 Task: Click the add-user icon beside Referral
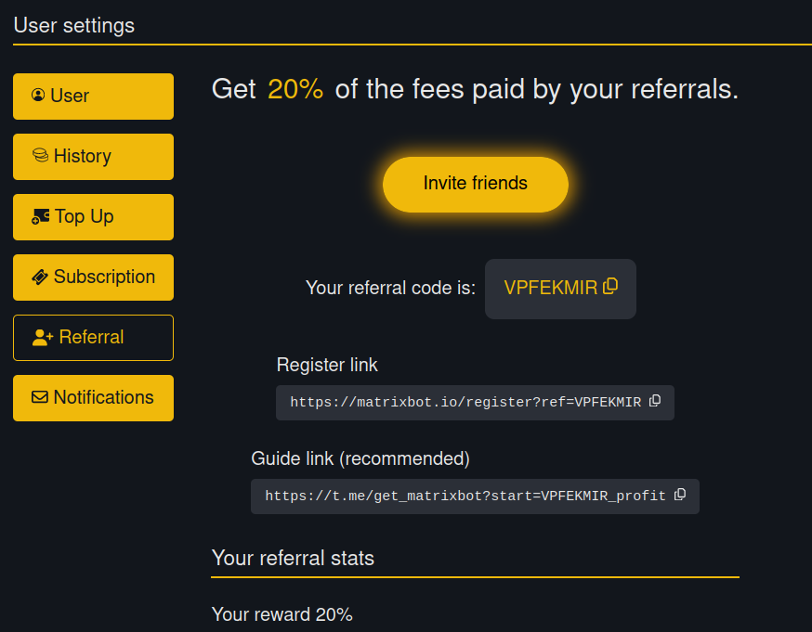pos(43,338)
